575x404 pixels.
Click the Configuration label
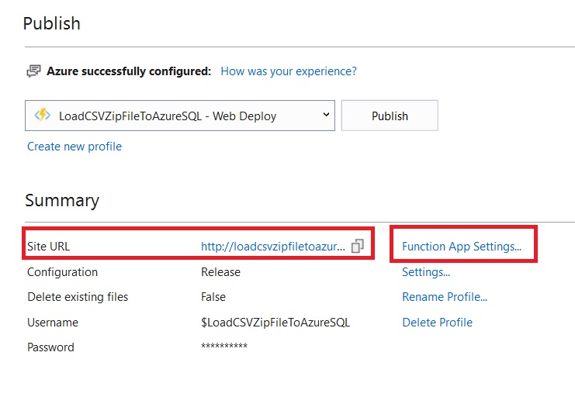(x=62, y=272)
